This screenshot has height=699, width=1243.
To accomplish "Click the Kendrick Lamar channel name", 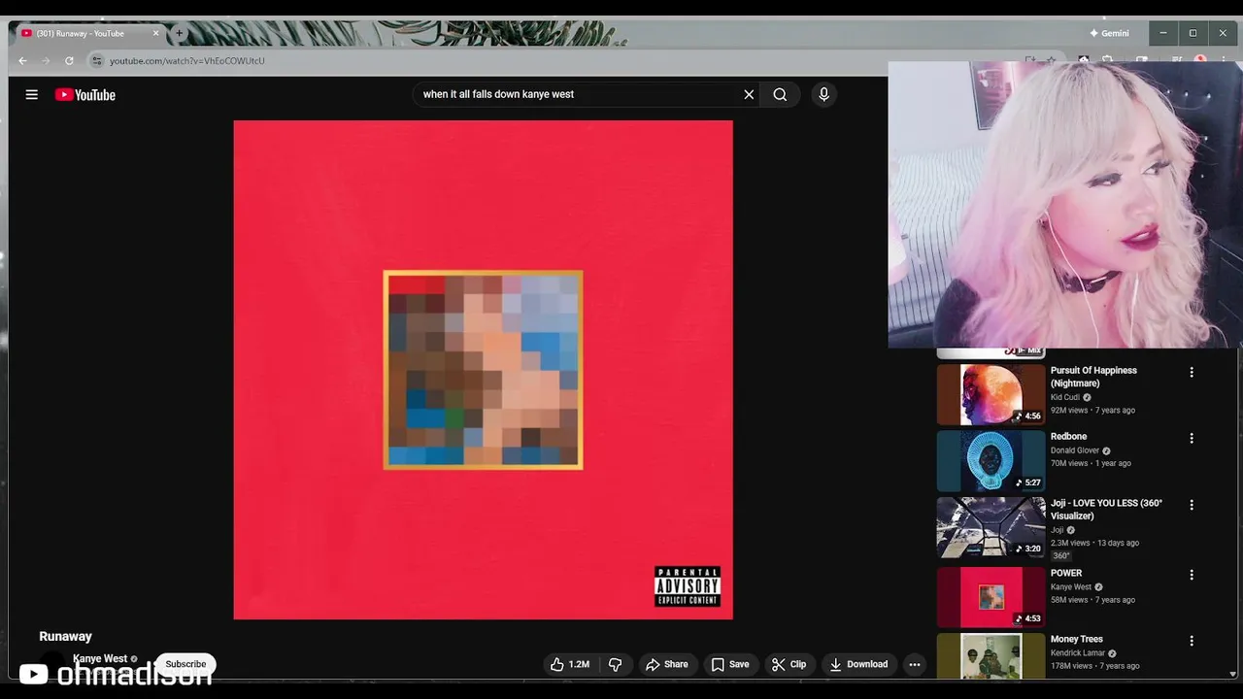I will (1078, 653).
